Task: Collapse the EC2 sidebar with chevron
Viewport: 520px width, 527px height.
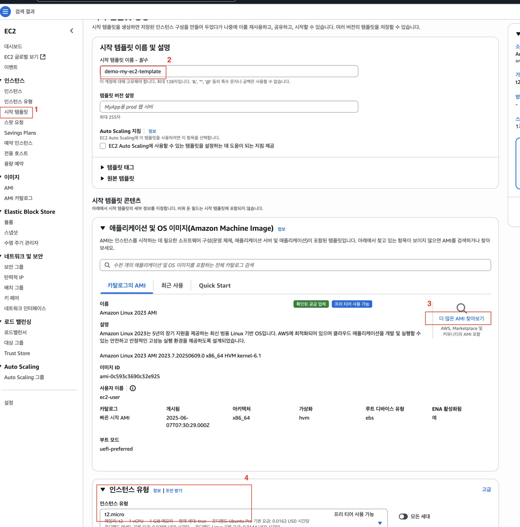Action: point(72,31)
